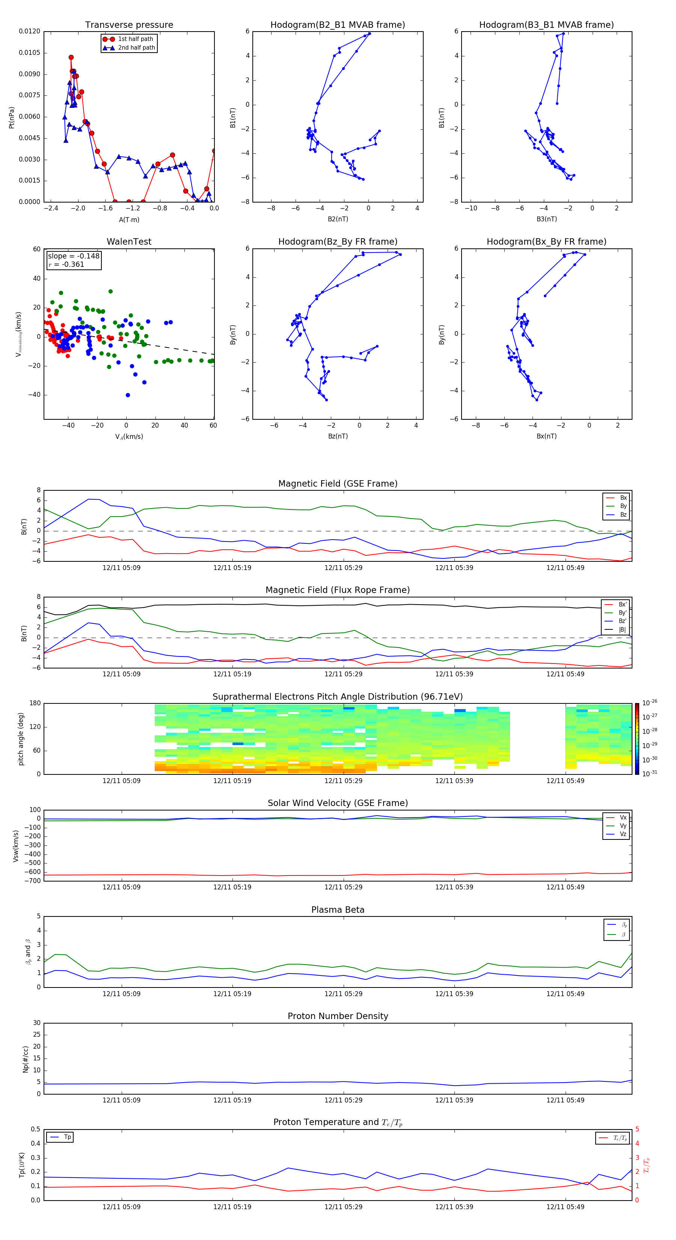Click the 'WalenTest' plot title
Viewport: 676px width, 1240px height.
pos(129,242)
